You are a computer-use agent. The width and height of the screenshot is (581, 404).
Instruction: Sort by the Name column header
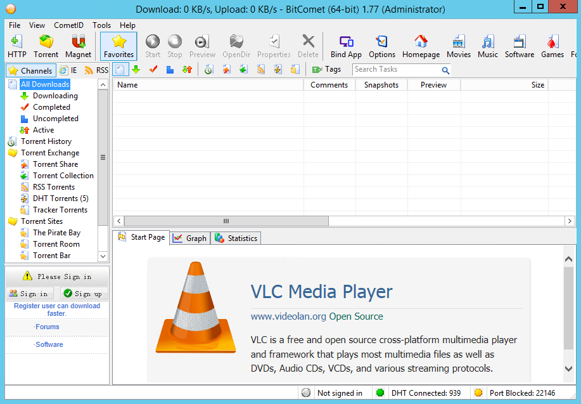208,85
